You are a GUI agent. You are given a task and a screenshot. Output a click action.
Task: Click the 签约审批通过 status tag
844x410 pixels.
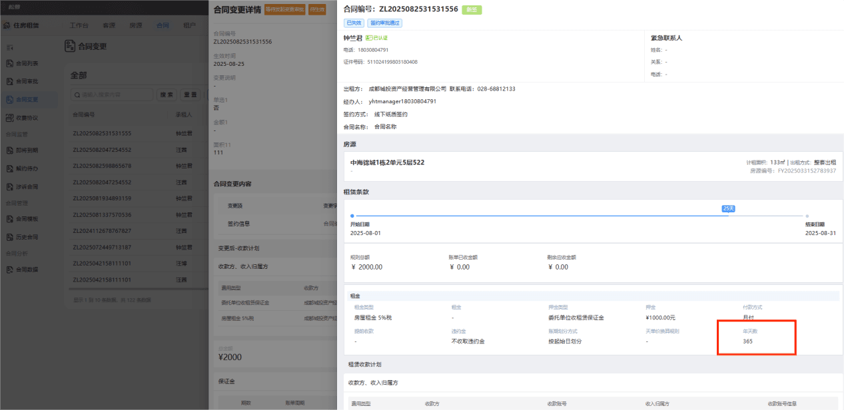pos(385,23)
